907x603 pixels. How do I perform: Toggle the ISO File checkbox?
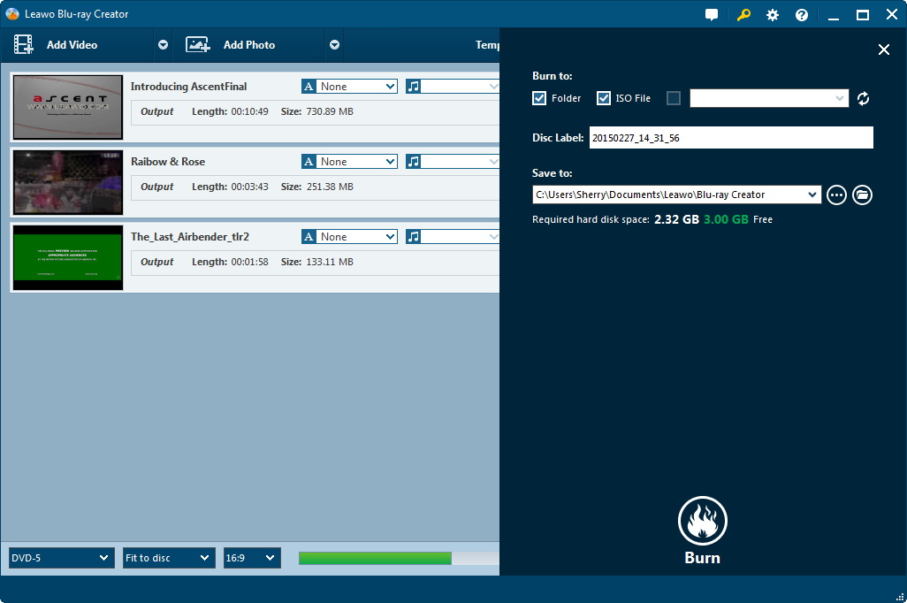tap(604, 98)
